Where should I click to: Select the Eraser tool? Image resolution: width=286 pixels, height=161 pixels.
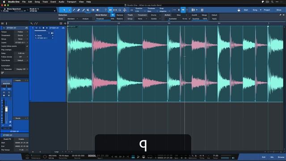tap(79, 10)
